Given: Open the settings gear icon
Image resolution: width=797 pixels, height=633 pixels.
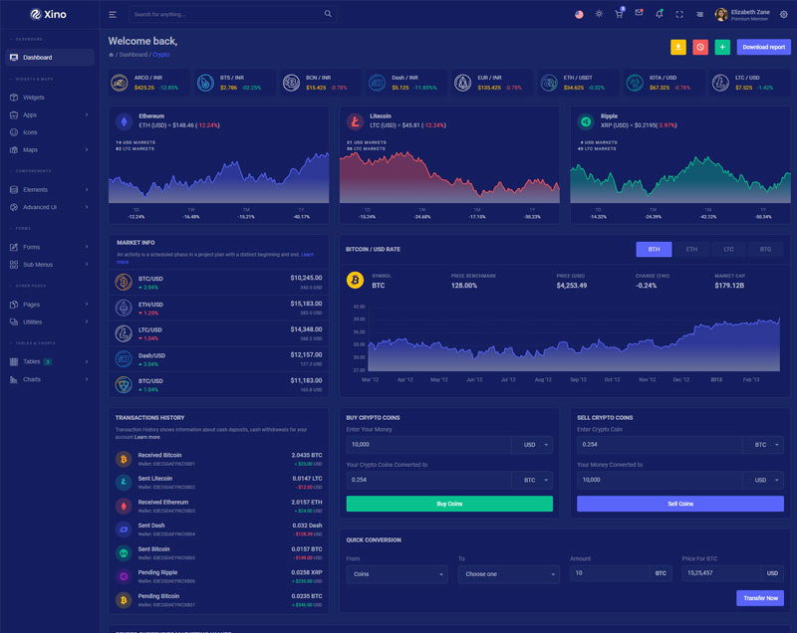Looking at the screenshot, I should click(x=783, y=14).
